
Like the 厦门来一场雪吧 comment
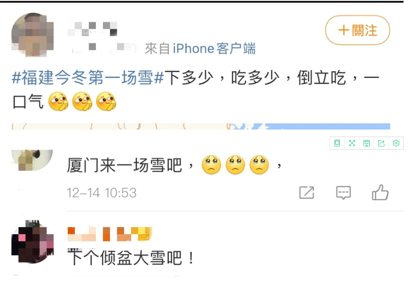pos(380,192)
